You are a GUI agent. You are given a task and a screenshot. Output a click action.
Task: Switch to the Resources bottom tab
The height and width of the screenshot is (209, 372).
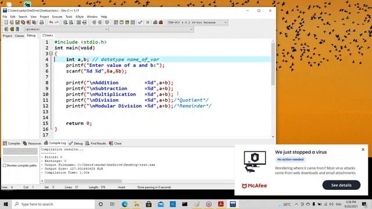(32, 143)
